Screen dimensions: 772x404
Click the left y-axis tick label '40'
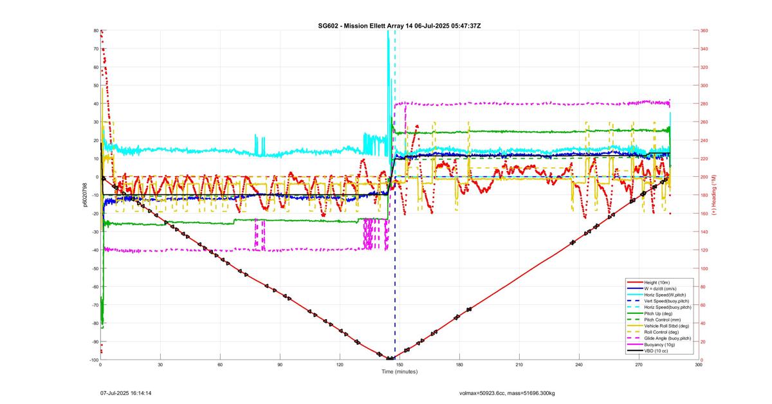pos(96,104)
